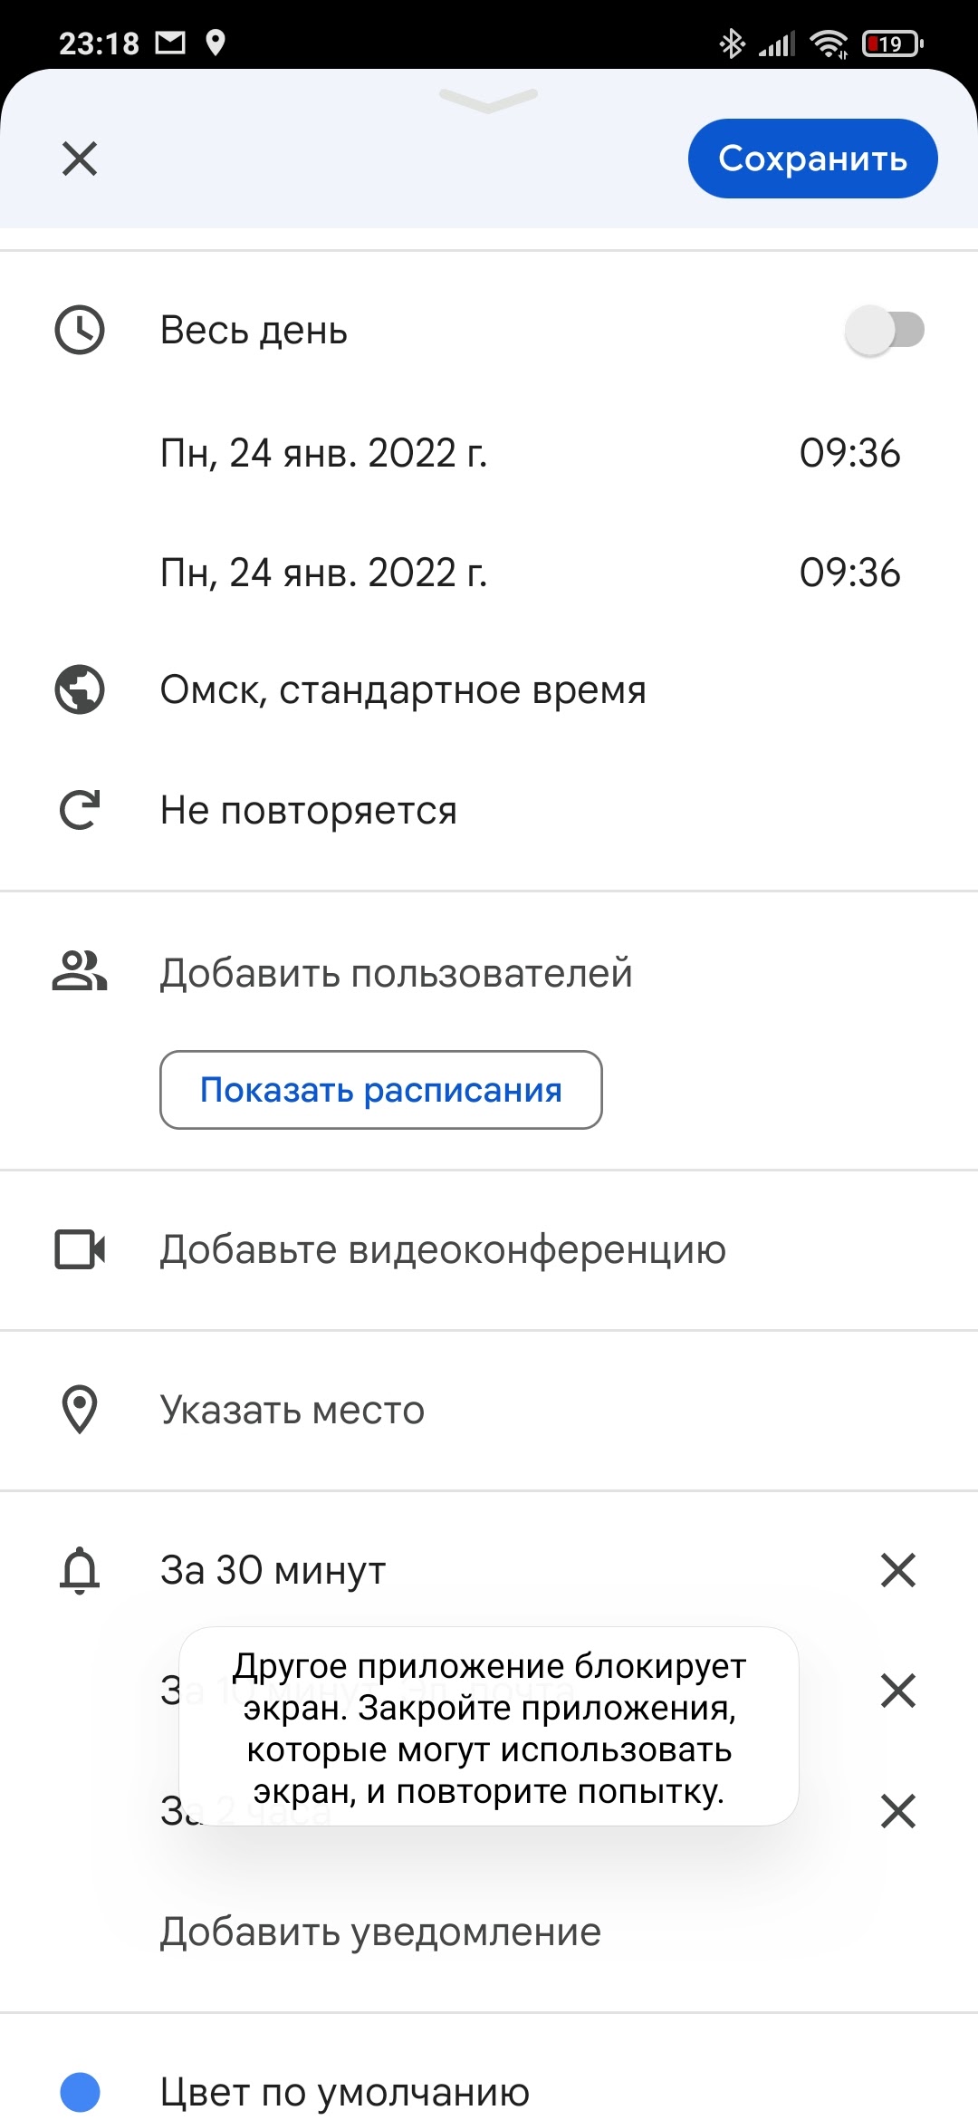Image resolution: width=978 pixels, height=2120 pixels.
Task: Tap the repeat arrow icon
Action: tap(80, 810)
